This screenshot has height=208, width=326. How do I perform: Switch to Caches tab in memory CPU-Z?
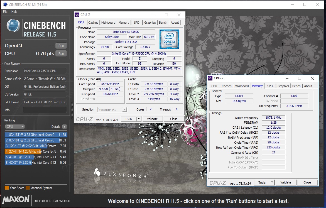[226, 86]
